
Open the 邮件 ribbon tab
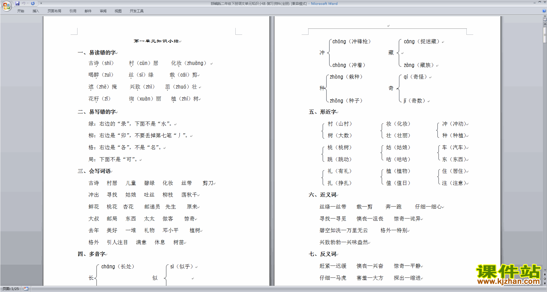[x=88, y=11]
